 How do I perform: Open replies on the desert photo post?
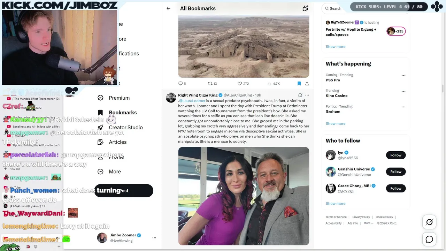180,84
